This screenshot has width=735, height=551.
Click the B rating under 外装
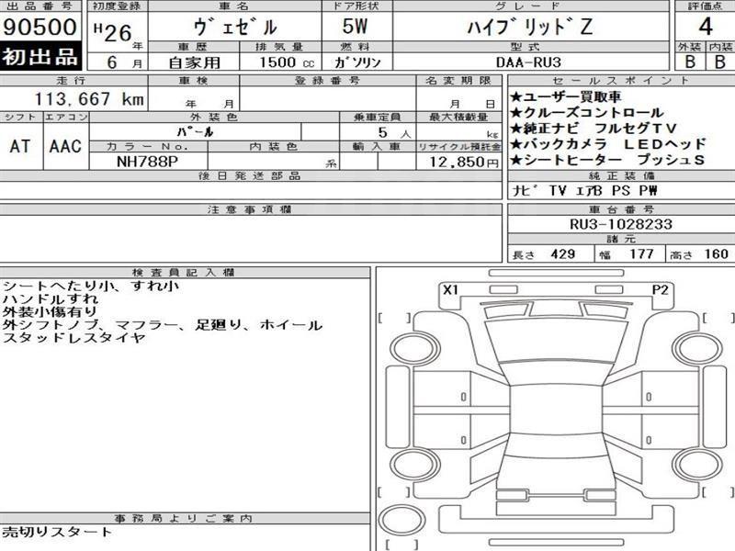tap(690, 62)
